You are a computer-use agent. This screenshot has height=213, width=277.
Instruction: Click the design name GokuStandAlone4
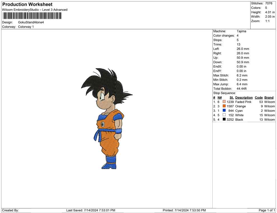pyautogui.click(x=31, y=22)
